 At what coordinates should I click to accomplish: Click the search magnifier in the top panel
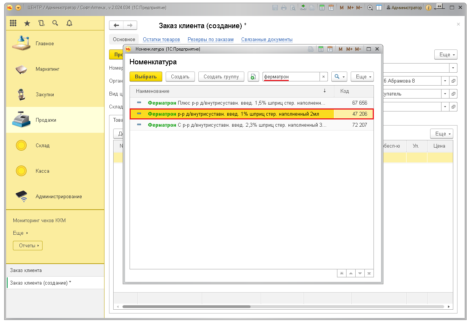coord(55,23)
